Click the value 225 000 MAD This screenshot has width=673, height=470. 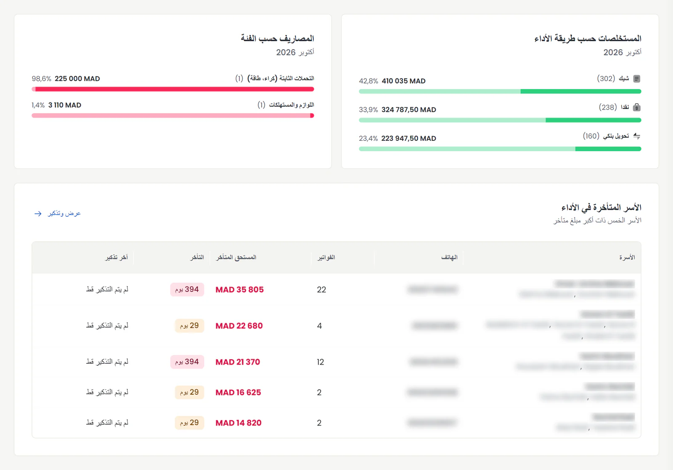[x=77, y=79]
